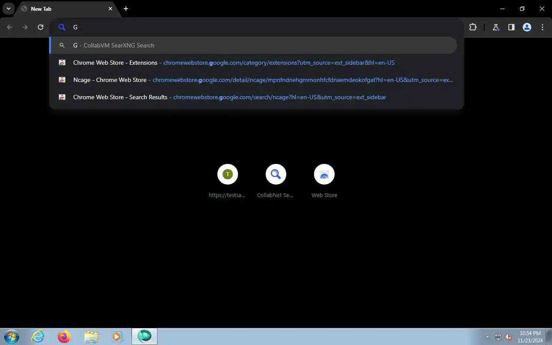Image resolution: width=552 pixels, height=345 pixels.
Task: Open the clock showing 10:54 PM
Action: [x=530, y=336]
